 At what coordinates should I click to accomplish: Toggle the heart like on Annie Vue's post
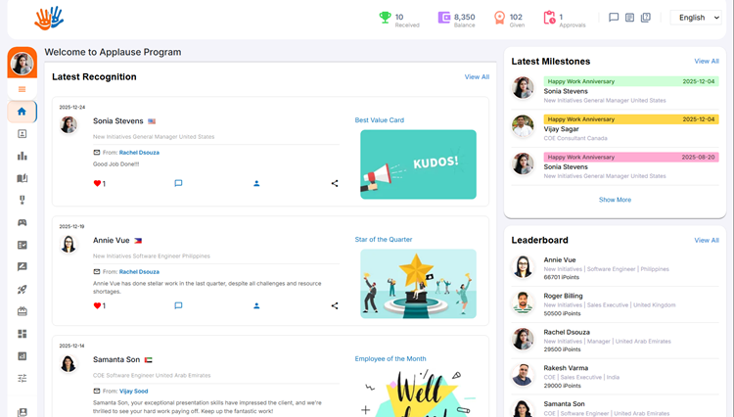(x=98, y=305)
